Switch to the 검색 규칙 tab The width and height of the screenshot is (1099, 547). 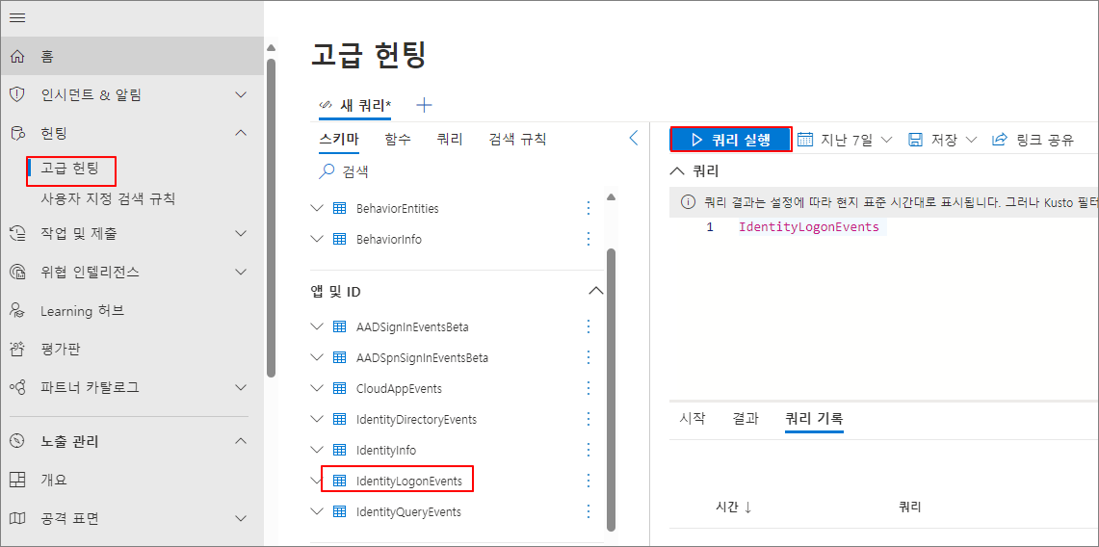click(517, 140)
